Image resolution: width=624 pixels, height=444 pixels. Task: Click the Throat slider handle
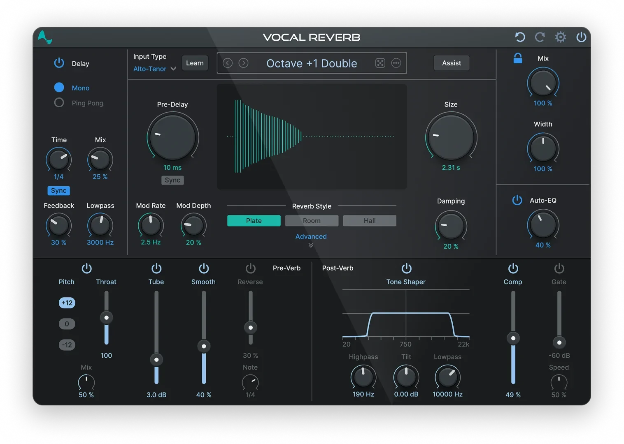107,317
